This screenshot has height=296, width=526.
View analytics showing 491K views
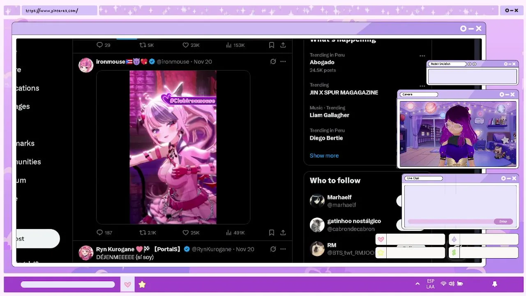pyautogui.click(x=235, y=232)
